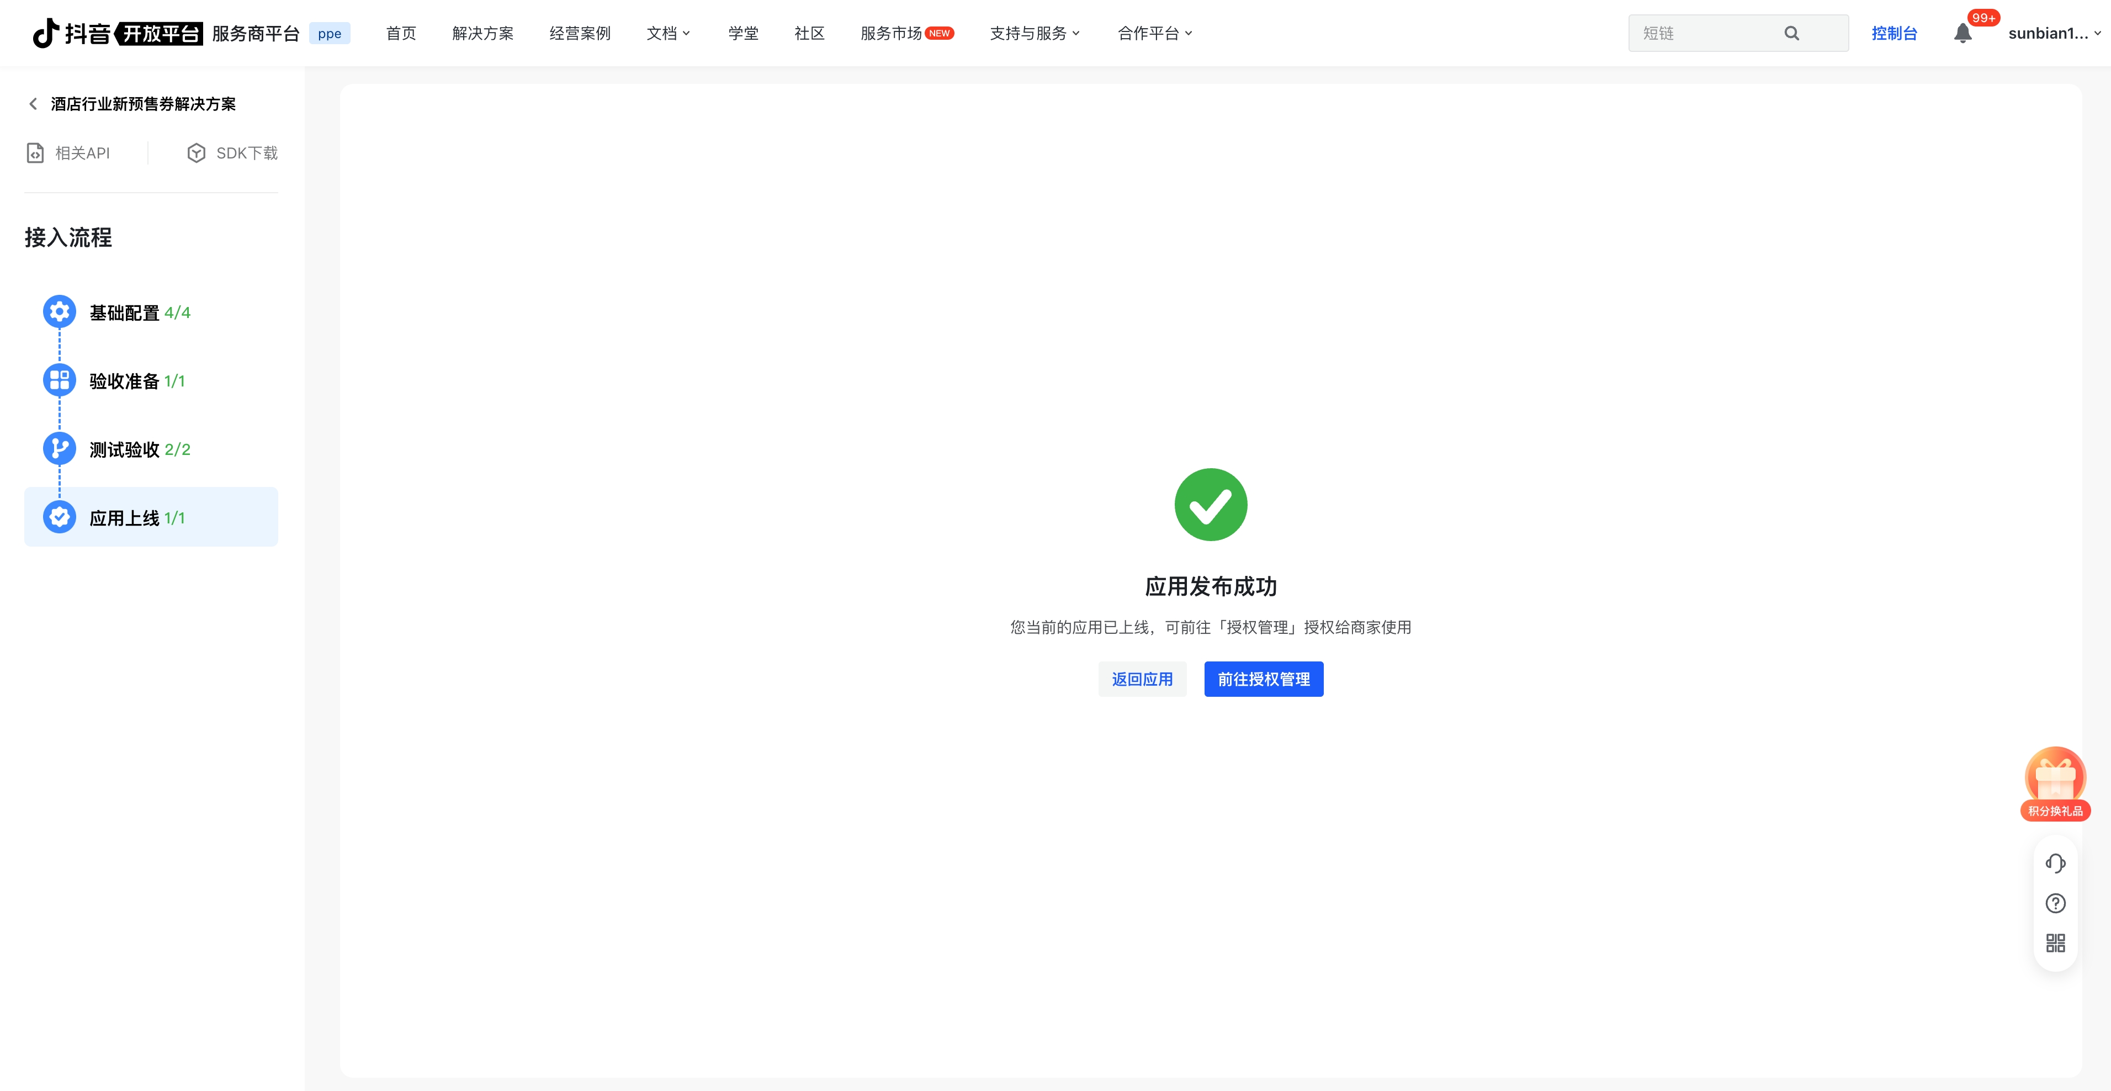Open 社区 in the navigation bar
This screenshot has width=2111, height=1091.
(x=810, y=34)
